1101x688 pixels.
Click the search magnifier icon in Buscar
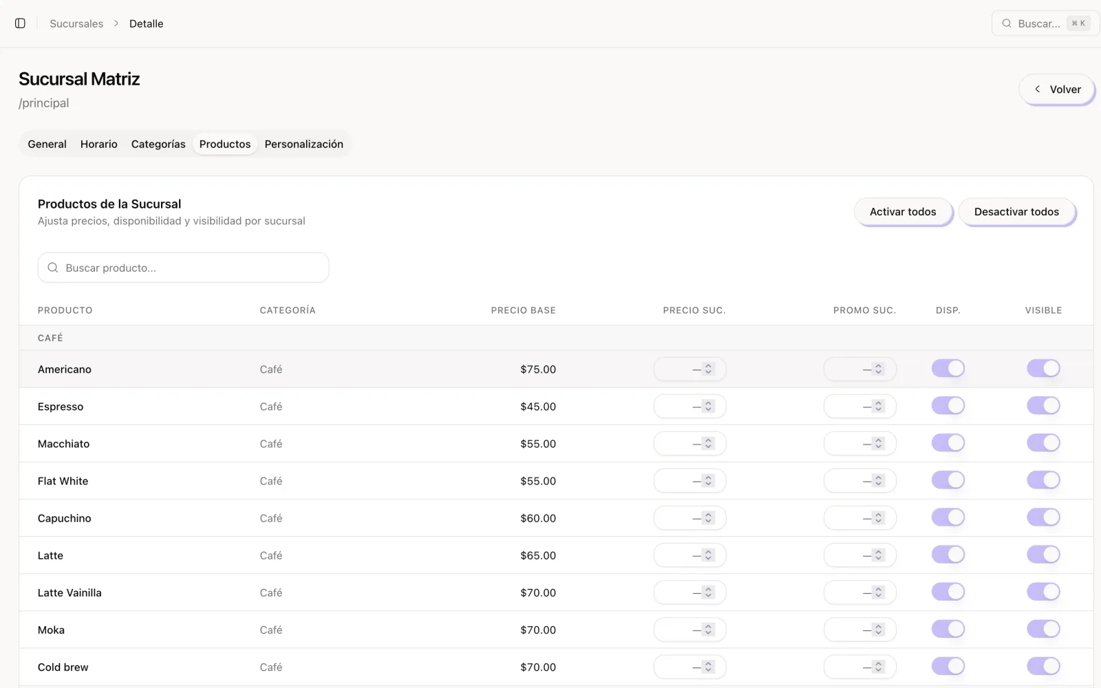pos(1007,23)
